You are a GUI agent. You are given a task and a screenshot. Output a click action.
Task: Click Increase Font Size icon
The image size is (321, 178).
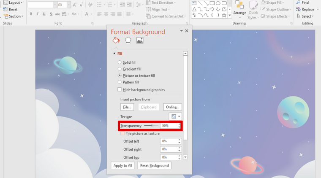pos(75,5)
